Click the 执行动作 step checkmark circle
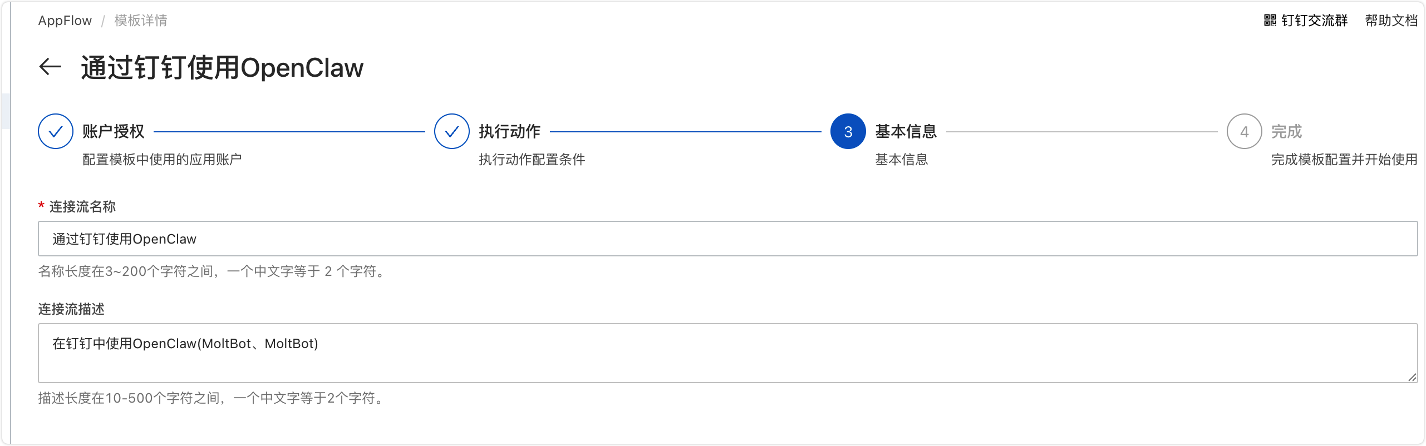 [452, 131]
